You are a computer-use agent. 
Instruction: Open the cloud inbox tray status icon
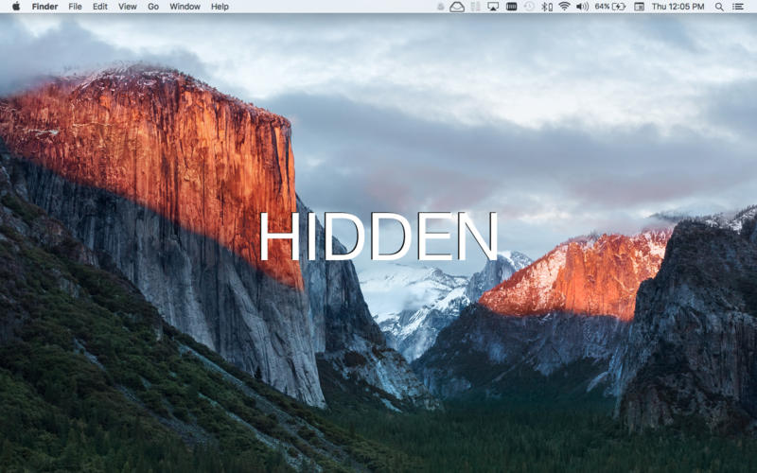(x=457, y=7)
